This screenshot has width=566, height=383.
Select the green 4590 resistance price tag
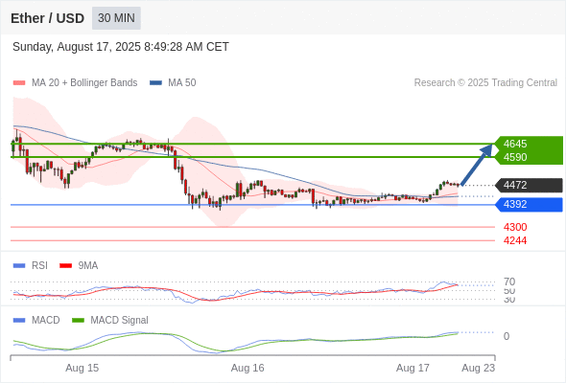pyautogui.click(x=515, y=157)
